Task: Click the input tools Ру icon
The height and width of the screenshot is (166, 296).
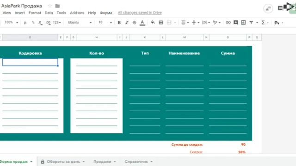Action: (277, 23)
